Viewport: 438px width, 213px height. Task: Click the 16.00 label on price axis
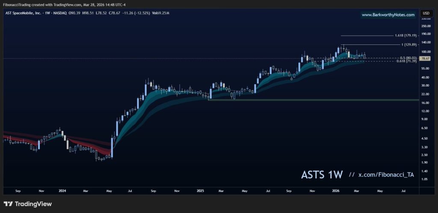coord(426,103)
